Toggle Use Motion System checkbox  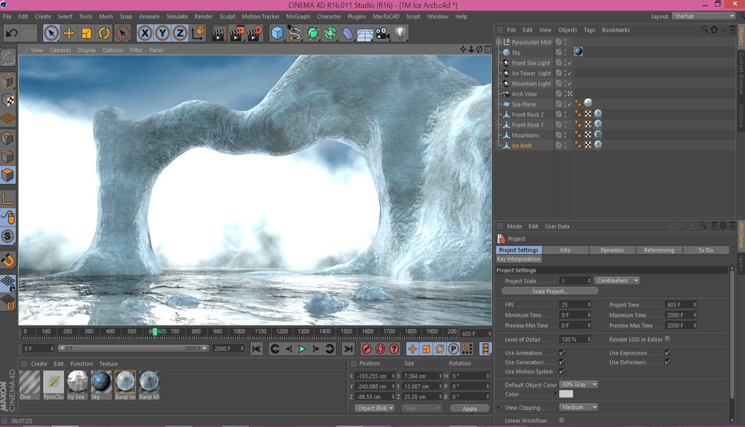562,371
